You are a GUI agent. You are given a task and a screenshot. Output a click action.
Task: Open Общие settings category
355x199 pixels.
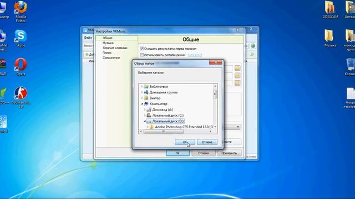[107, 38]
